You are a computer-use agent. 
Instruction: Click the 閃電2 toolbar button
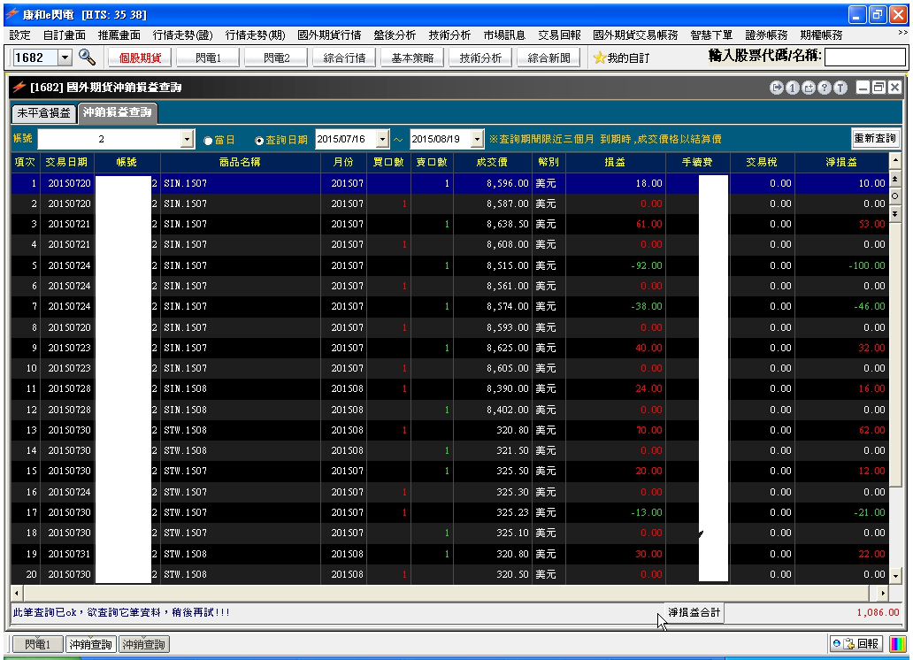coord(276,58)
